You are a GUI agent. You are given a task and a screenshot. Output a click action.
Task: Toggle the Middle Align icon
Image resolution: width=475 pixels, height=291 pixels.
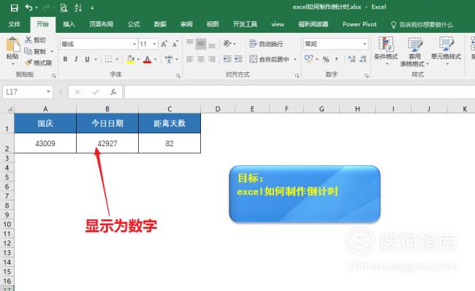pos(200,44)
